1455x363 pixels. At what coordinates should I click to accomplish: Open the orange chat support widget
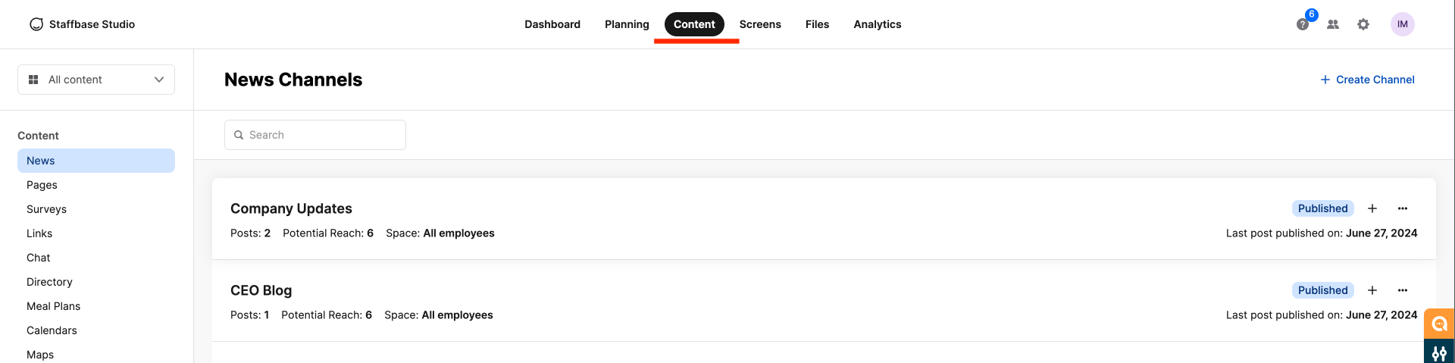[1439, 324]
